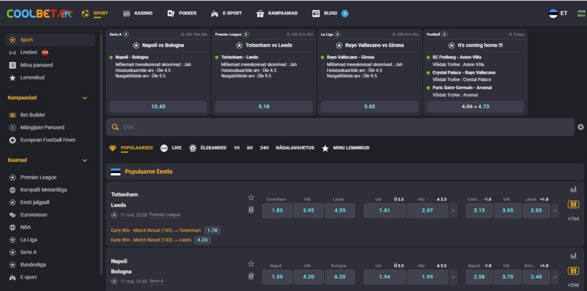Image resolution: width=587 pixels, height=291 pixels.
Task: Expand over/under dropdown for Napoli match
Action: (x=453, y=277)
